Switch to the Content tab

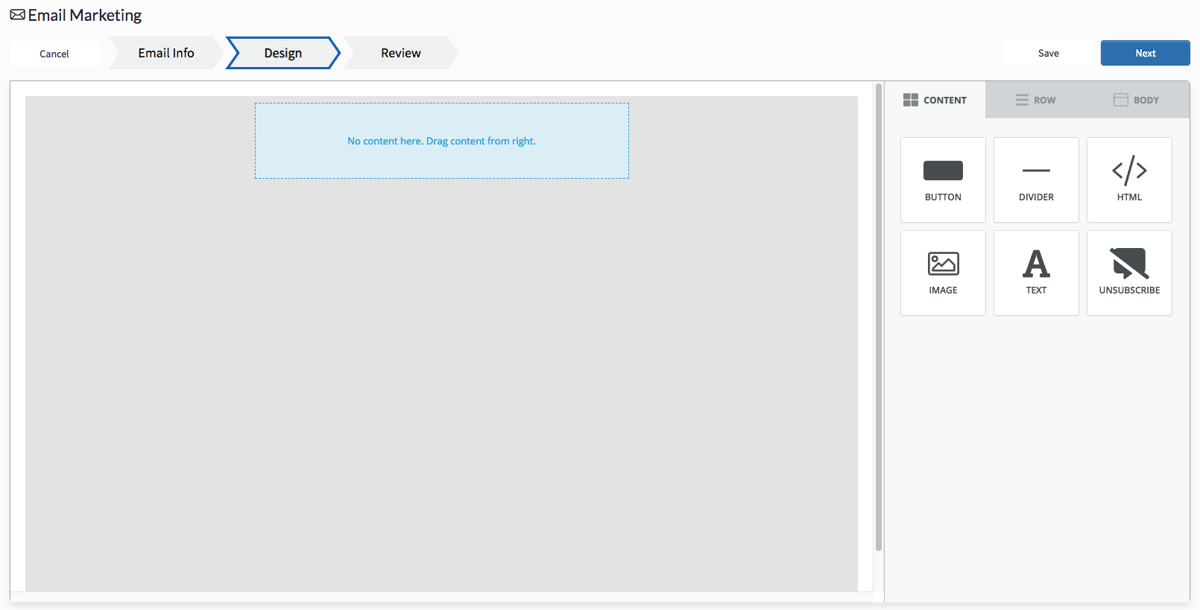[x=935, y=100]
